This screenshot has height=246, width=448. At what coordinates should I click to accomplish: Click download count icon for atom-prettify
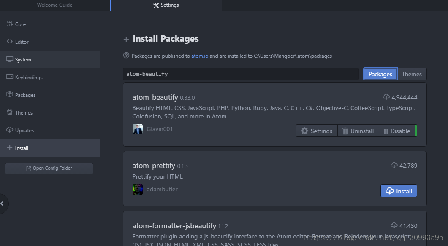[x=394, y=165]
